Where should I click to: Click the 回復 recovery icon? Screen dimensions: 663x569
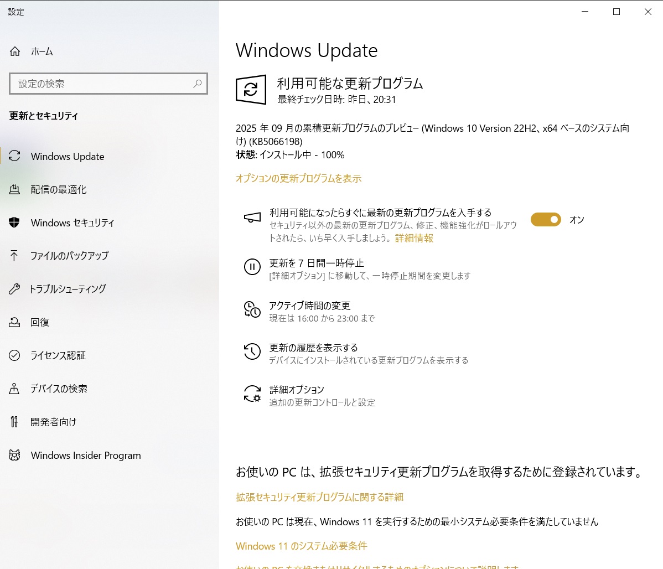point(14,322)
